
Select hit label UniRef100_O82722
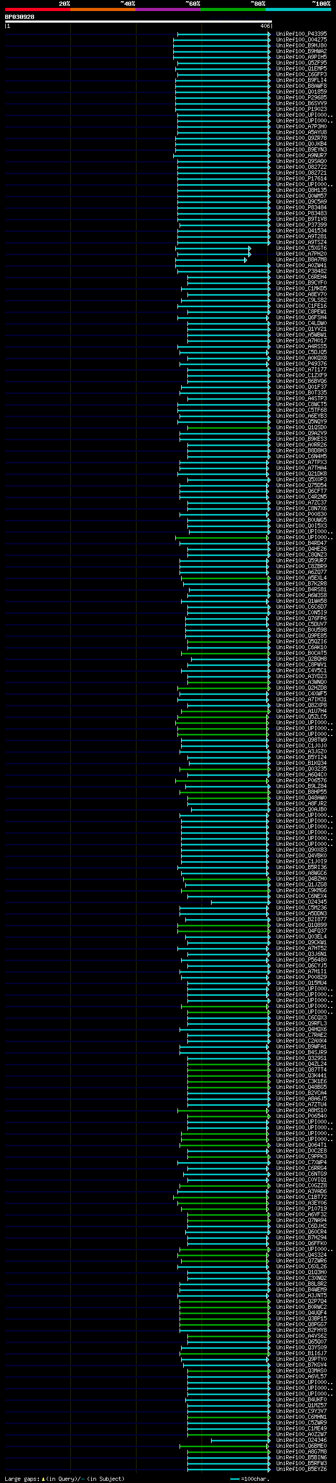[301, 167]
